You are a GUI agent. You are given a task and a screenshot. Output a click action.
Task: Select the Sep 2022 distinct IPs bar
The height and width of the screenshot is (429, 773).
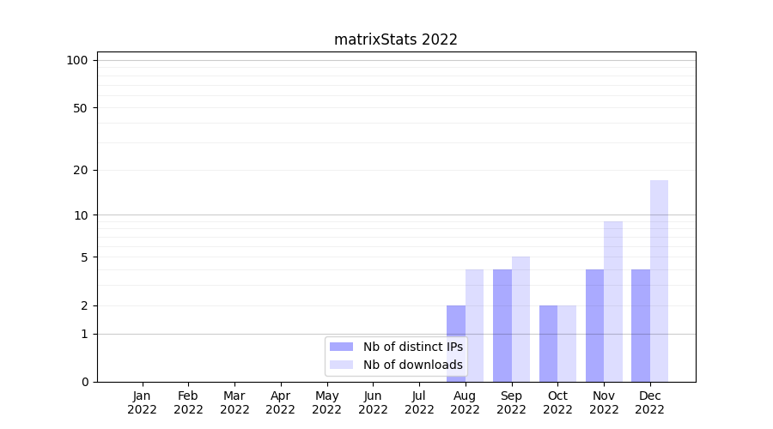pyautogui.click(x=502, y=325)
